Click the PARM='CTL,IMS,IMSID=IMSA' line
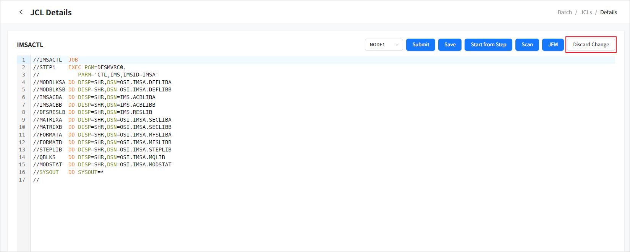 pyautogui.click(x=118, y=75)
